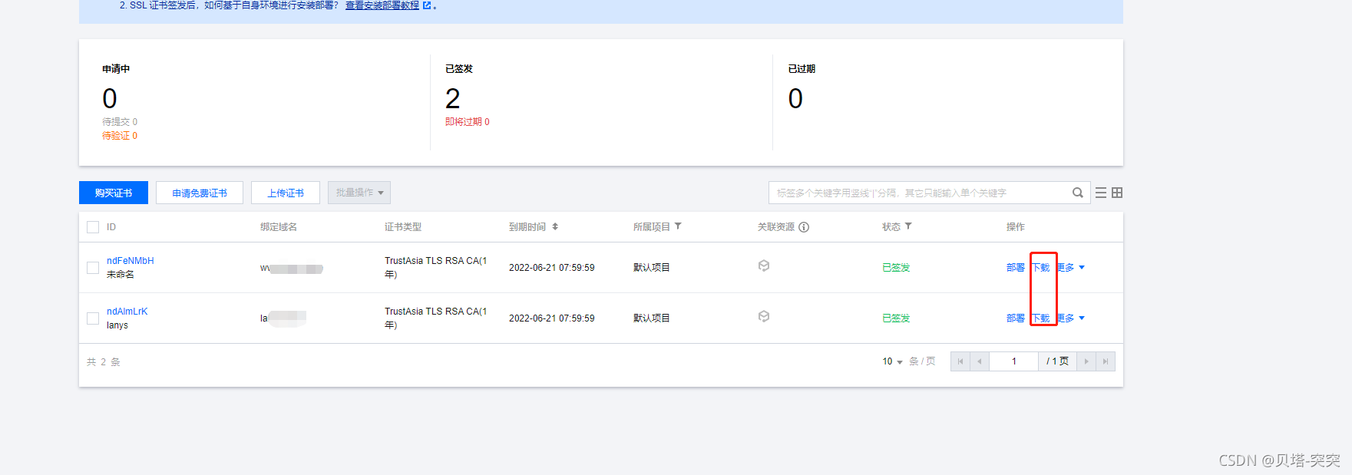This screenshot has height=475, width=1352.
Task: Click the issued certificates count 2
Action: point(453,98)
